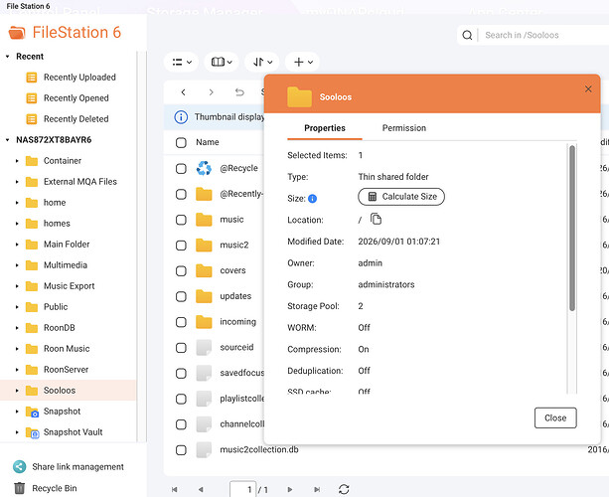Open Recently Deleted list
The width and height of the screenshot is (609, 497).
coord(76,119)
